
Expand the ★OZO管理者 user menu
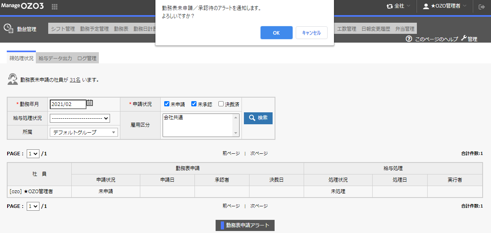click(x=445, y=6)
